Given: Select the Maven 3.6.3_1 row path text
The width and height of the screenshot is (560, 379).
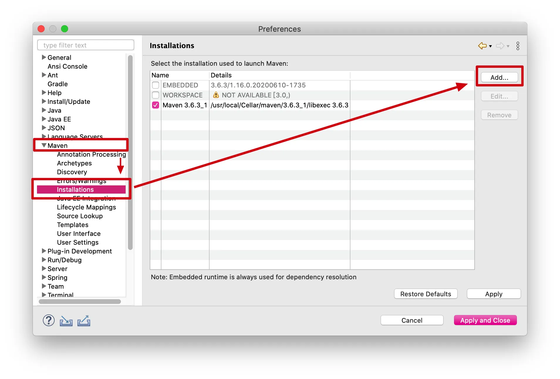Looking at the screenshot, I should click(279, 105).
